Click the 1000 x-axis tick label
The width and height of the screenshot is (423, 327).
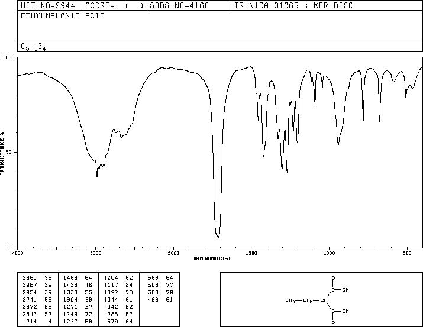click(x=329, y=253)
